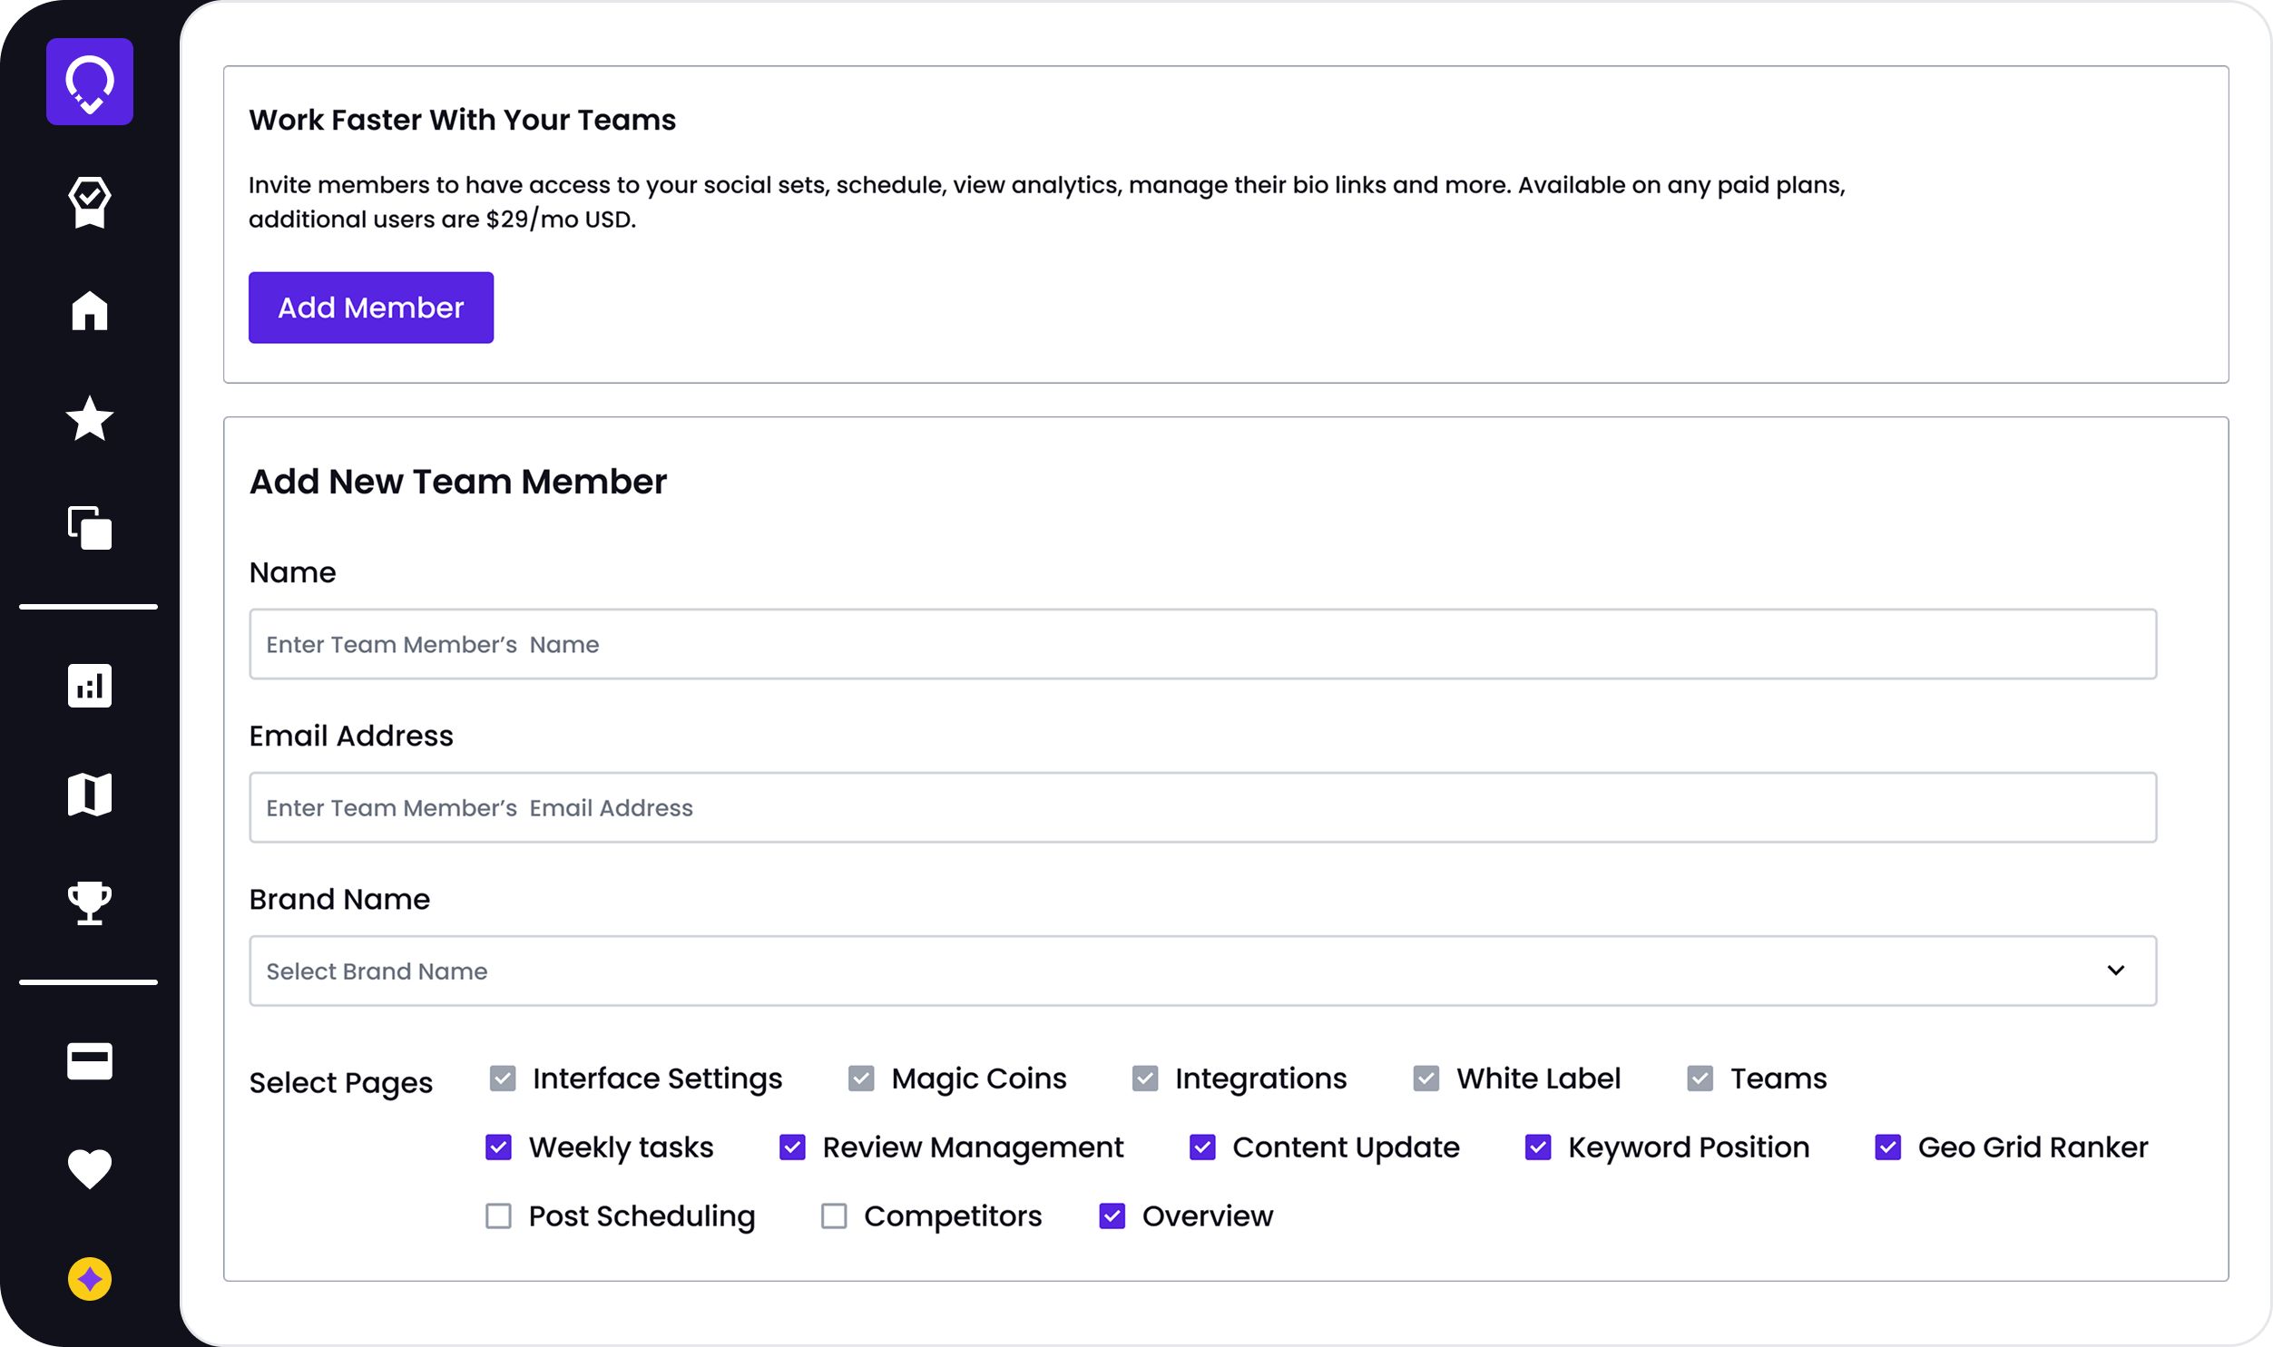The height and width of the screenshot is (1347, 2273).
Task: Open the map sidebar icon
Action: point(90,795)
